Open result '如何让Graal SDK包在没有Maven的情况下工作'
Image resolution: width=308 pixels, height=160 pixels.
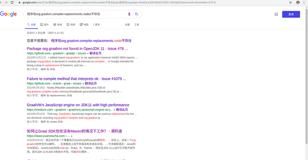[x=74, y=131]
